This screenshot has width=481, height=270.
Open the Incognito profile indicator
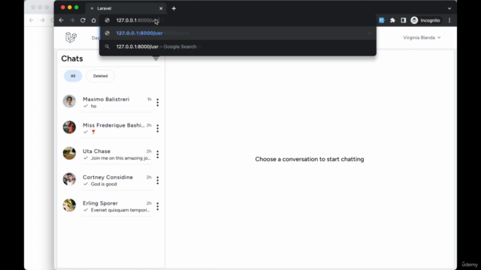[x=426, y=20]
